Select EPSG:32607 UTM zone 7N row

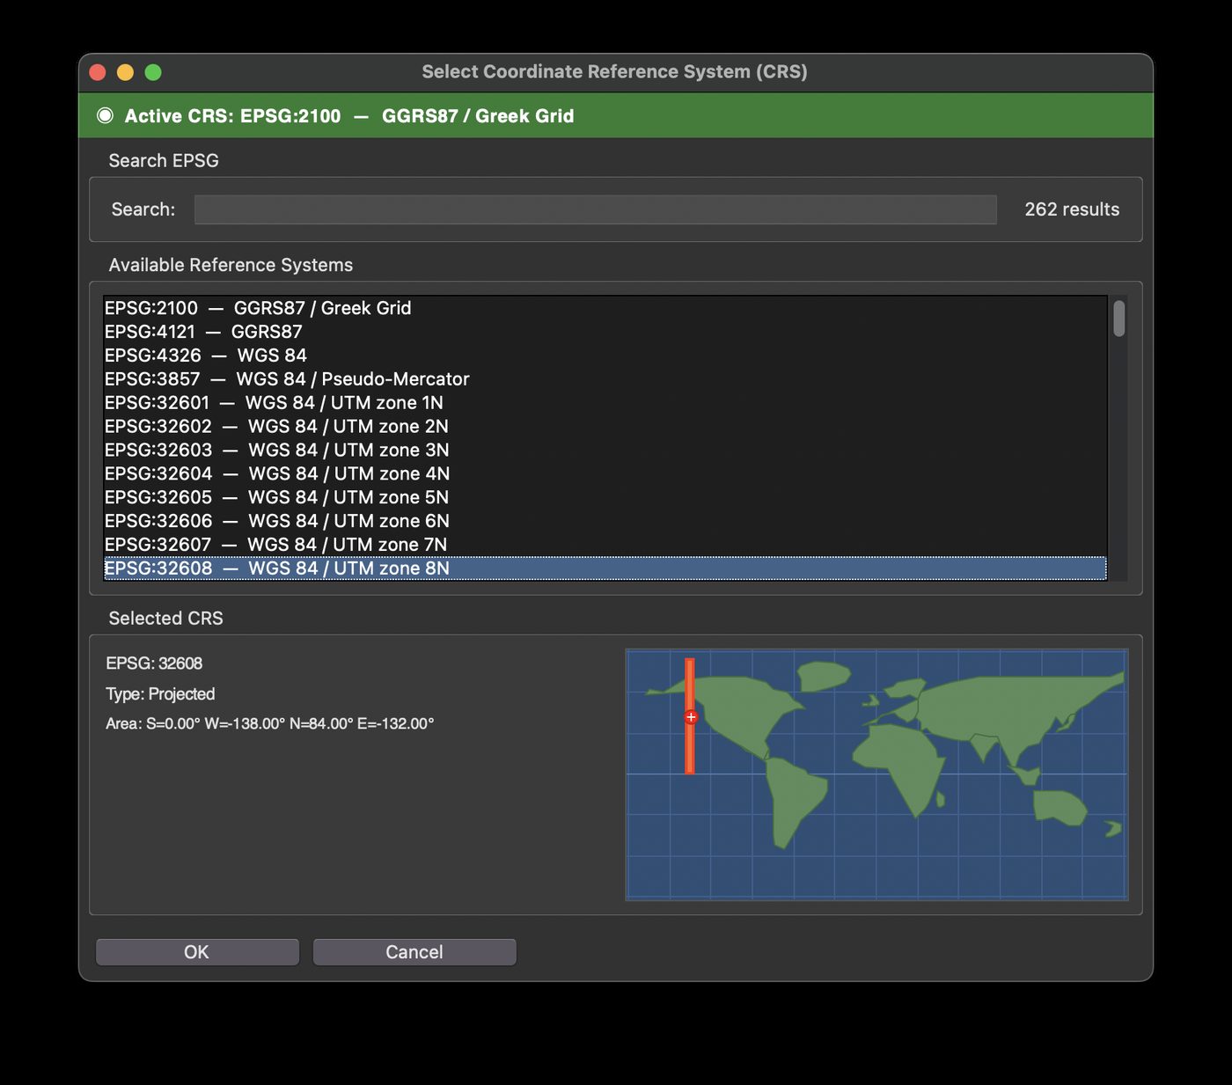click(605, 545)
